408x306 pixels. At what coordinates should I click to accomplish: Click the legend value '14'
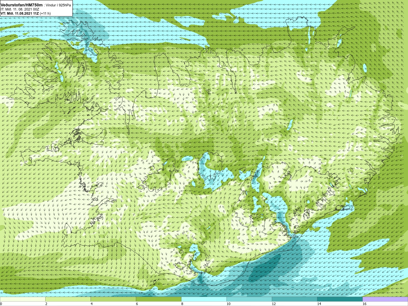click(319, 304)
